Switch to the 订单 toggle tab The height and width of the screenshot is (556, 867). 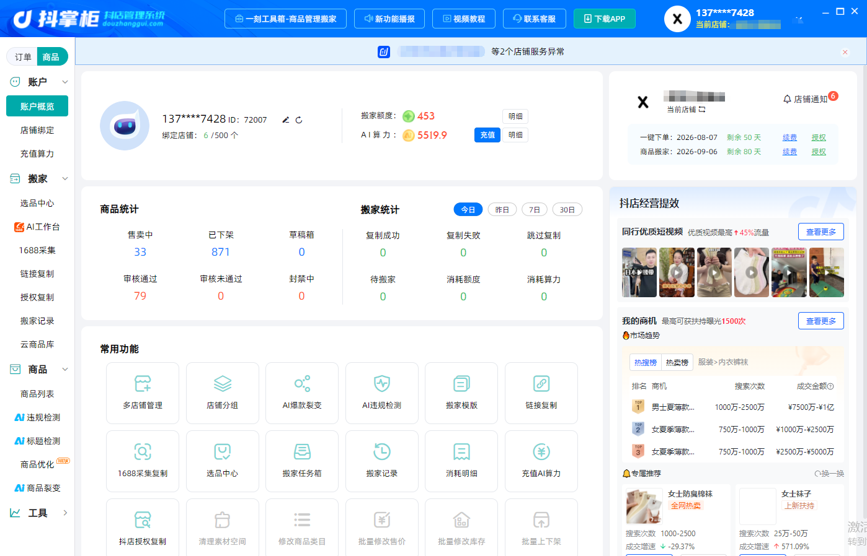[x=23, y=57]
